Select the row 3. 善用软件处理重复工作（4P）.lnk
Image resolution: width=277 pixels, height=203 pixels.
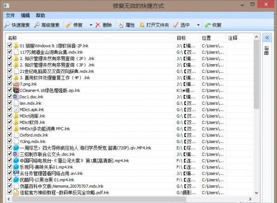[130, 78]
